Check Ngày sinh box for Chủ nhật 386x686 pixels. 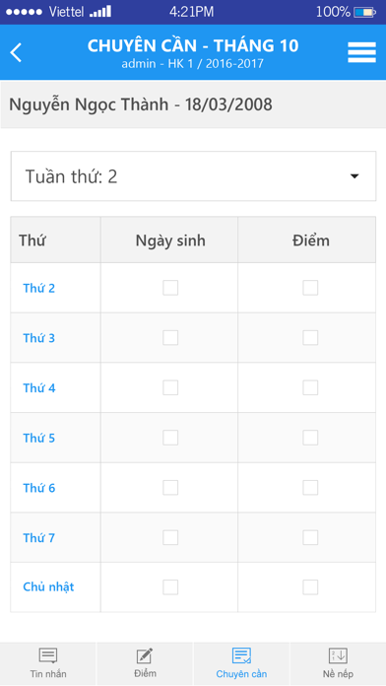[x=170, y=587]
